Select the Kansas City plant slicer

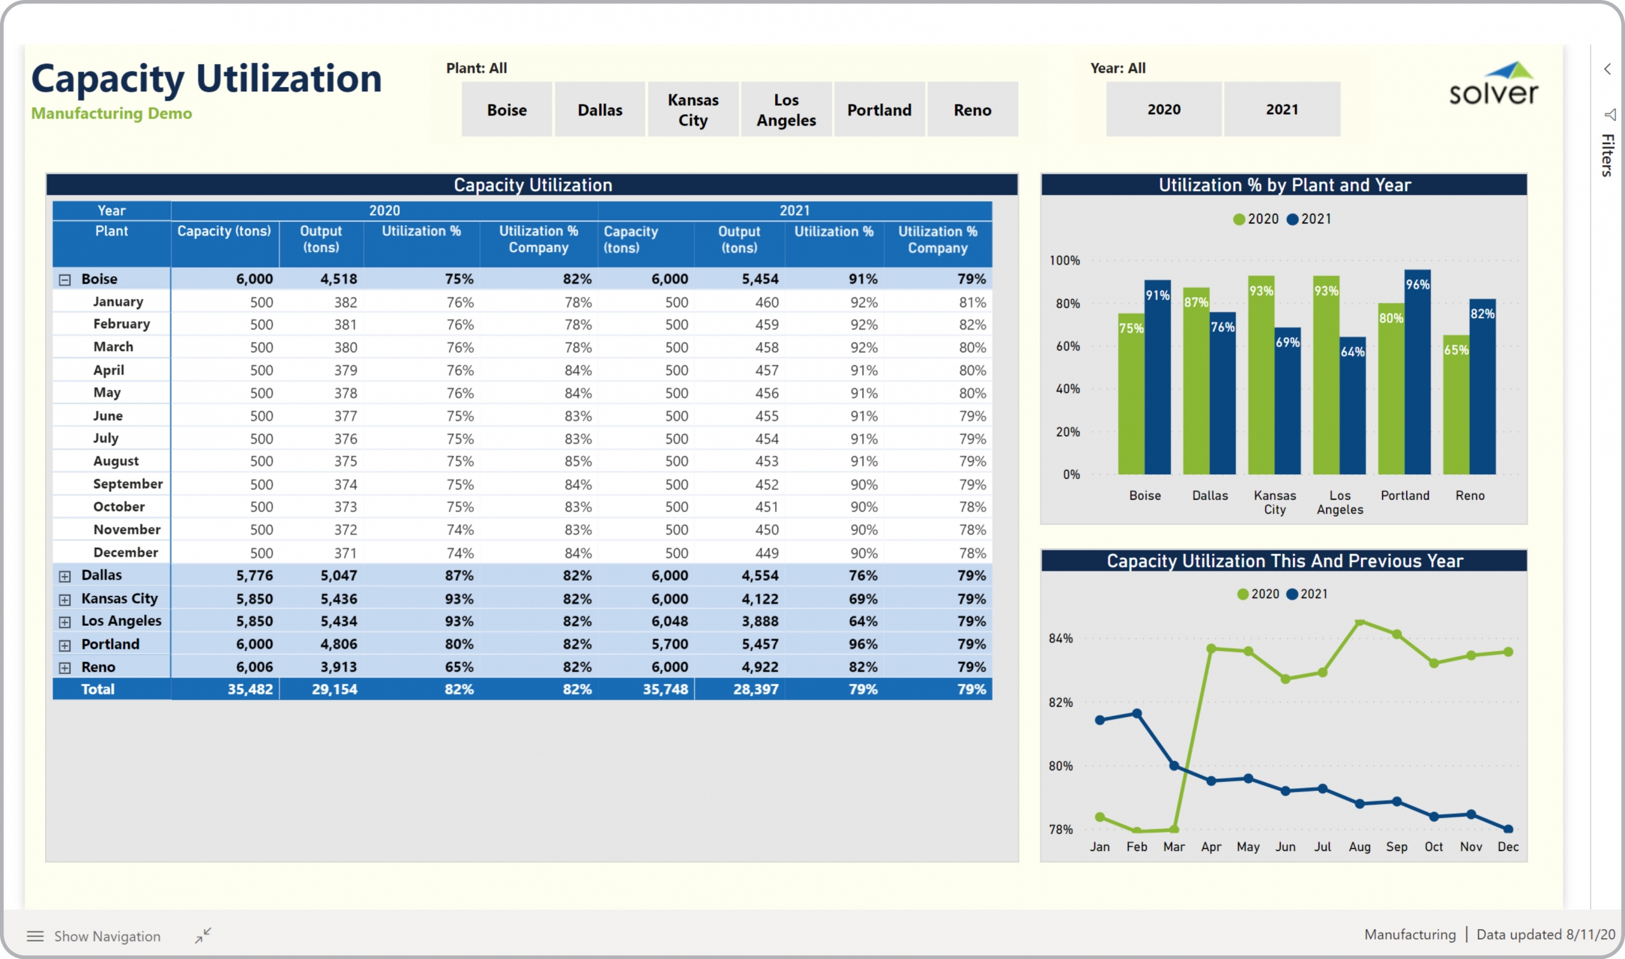tap(693, 110)
